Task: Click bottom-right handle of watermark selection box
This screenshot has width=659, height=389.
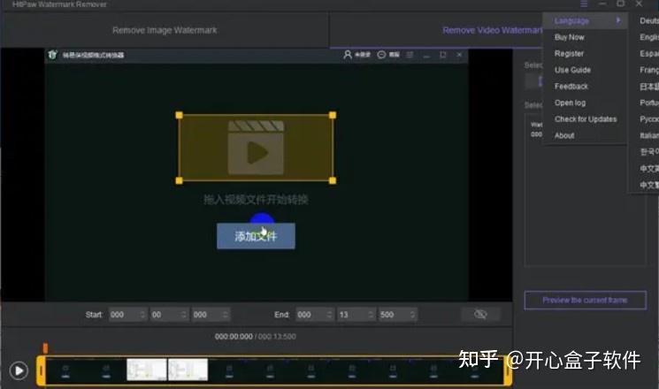Action: 333,180
